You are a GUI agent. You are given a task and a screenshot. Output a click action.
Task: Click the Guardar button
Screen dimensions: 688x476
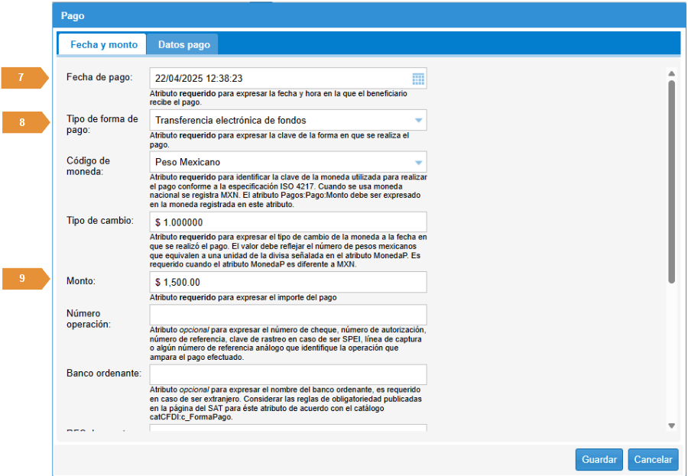click(599, 459)
